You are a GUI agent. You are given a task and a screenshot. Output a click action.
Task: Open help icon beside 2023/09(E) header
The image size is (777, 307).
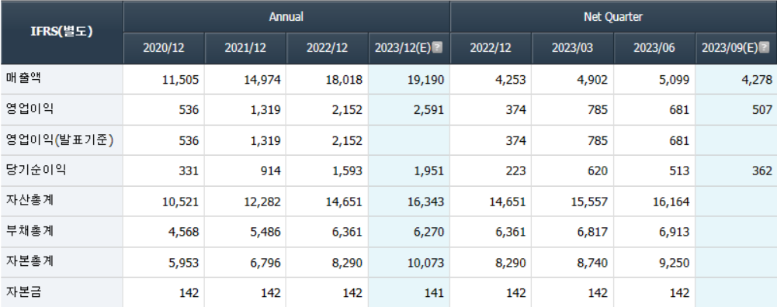point(764,48)
